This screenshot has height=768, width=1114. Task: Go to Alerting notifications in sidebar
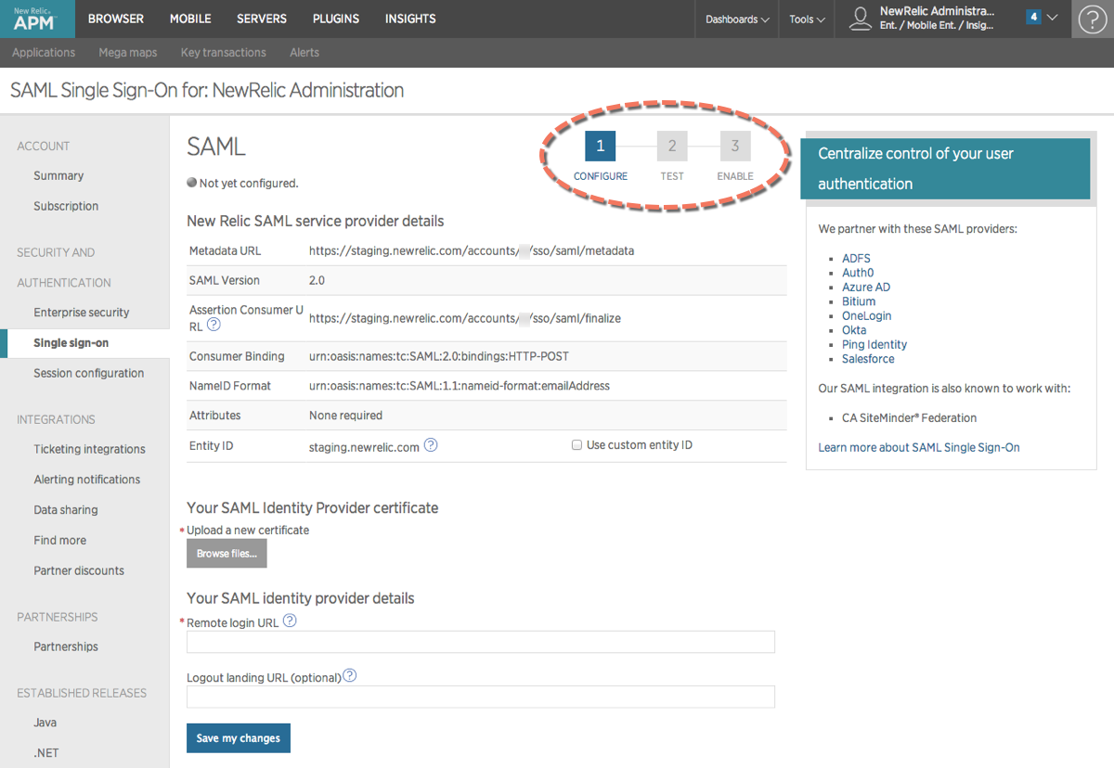pyautogui.click(x=87, y=480)
